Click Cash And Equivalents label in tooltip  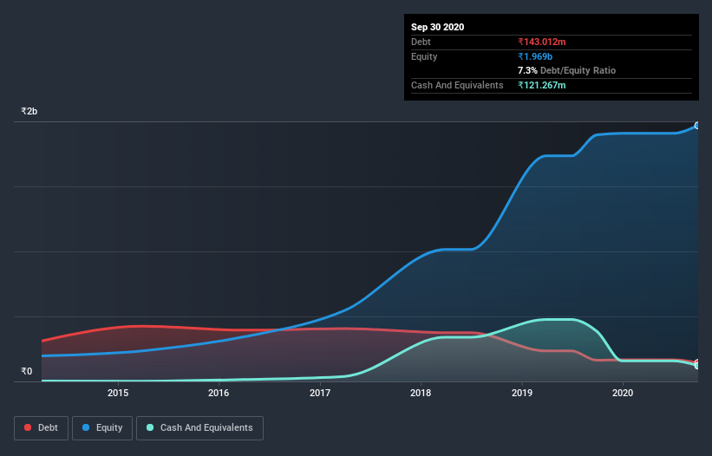tap(457, 85)
